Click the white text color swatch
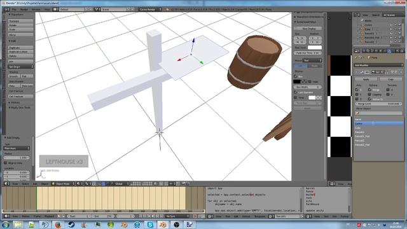The width and height of the screenshot is (407, 229). click(315, 48)
